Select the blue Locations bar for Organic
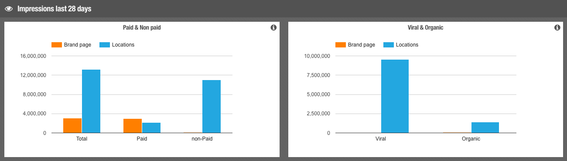The image size is (567, 161). pyautogui.click(x=485, y=127)
